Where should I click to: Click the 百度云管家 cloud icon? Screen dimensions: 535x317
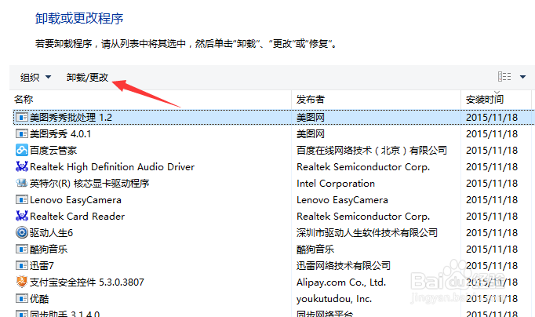[x=22, y=150]
